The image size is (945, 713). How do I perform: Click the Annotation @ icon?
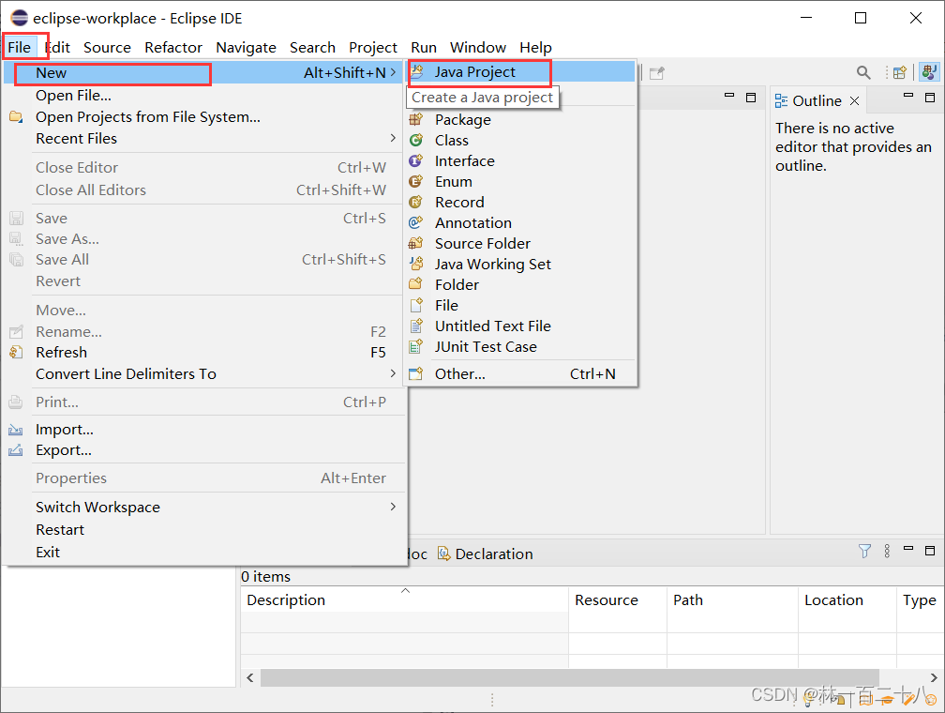click(x=416, y=222)
